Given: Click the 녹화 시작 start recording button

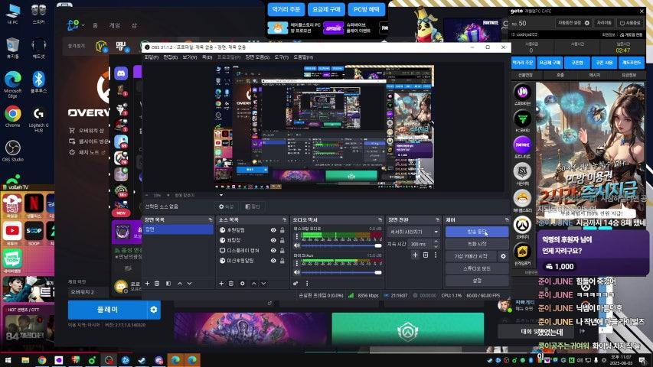Looking at the screenshot, I should pos(477,244).
